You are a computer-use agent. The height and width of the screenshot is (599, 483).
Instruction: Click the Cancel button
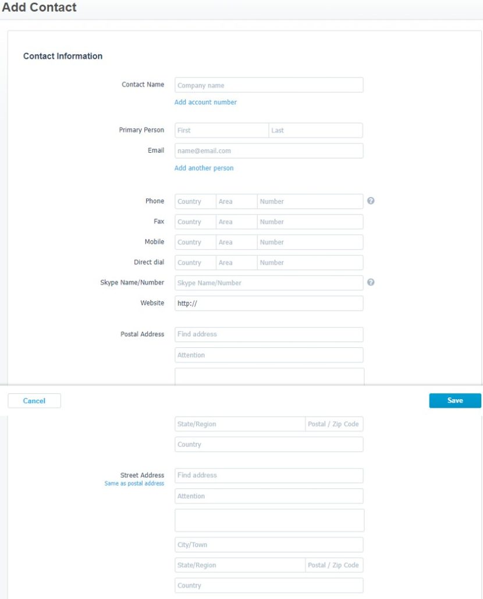[34, 400]
